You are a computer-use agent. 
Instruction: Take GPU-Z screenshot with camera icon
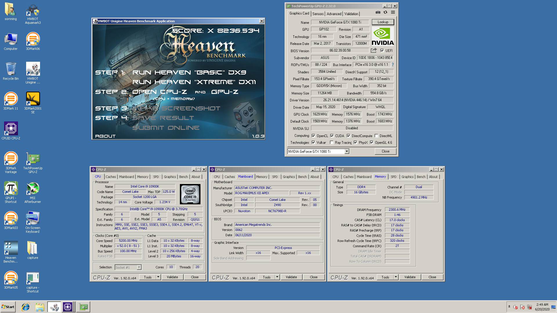[378, 12]
